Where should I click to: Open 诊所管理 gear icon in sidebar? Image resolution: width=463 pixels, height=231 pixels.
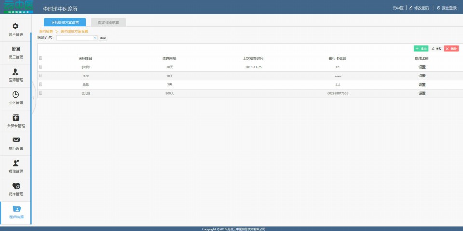[x=15, y=26]
